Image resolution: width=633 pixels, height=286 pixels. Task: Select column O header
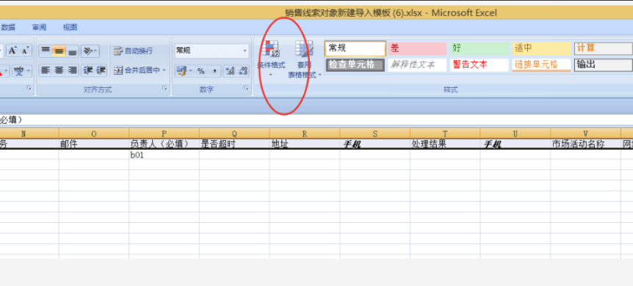click(94, 134)
